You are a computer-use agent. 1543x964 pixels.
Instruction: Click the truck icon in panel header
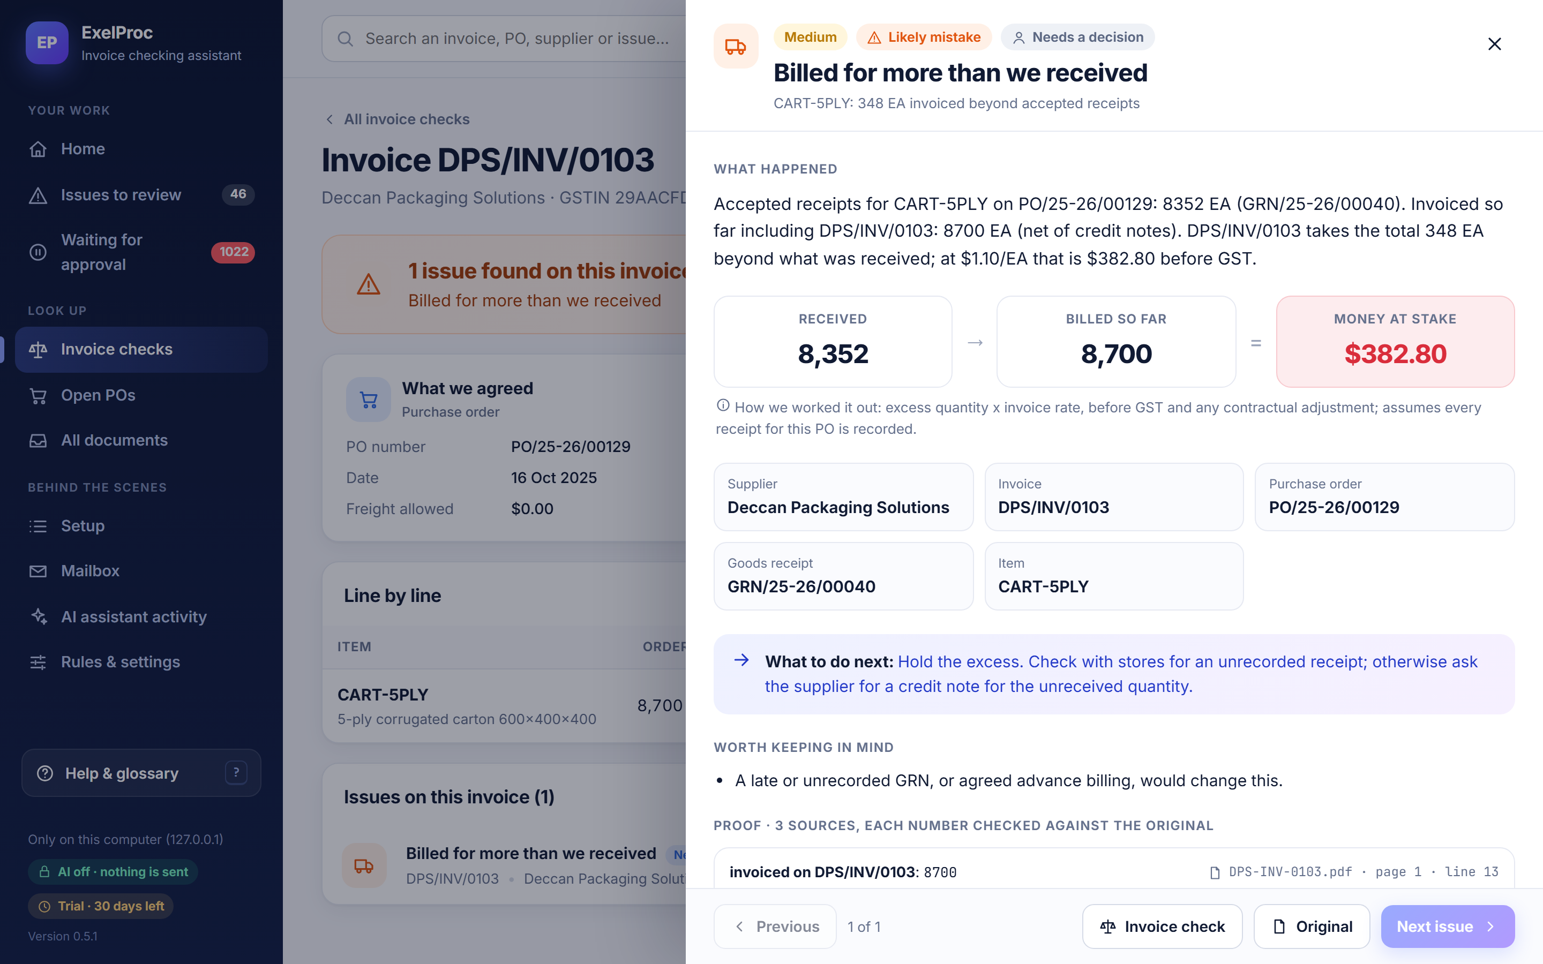point(736,46)
